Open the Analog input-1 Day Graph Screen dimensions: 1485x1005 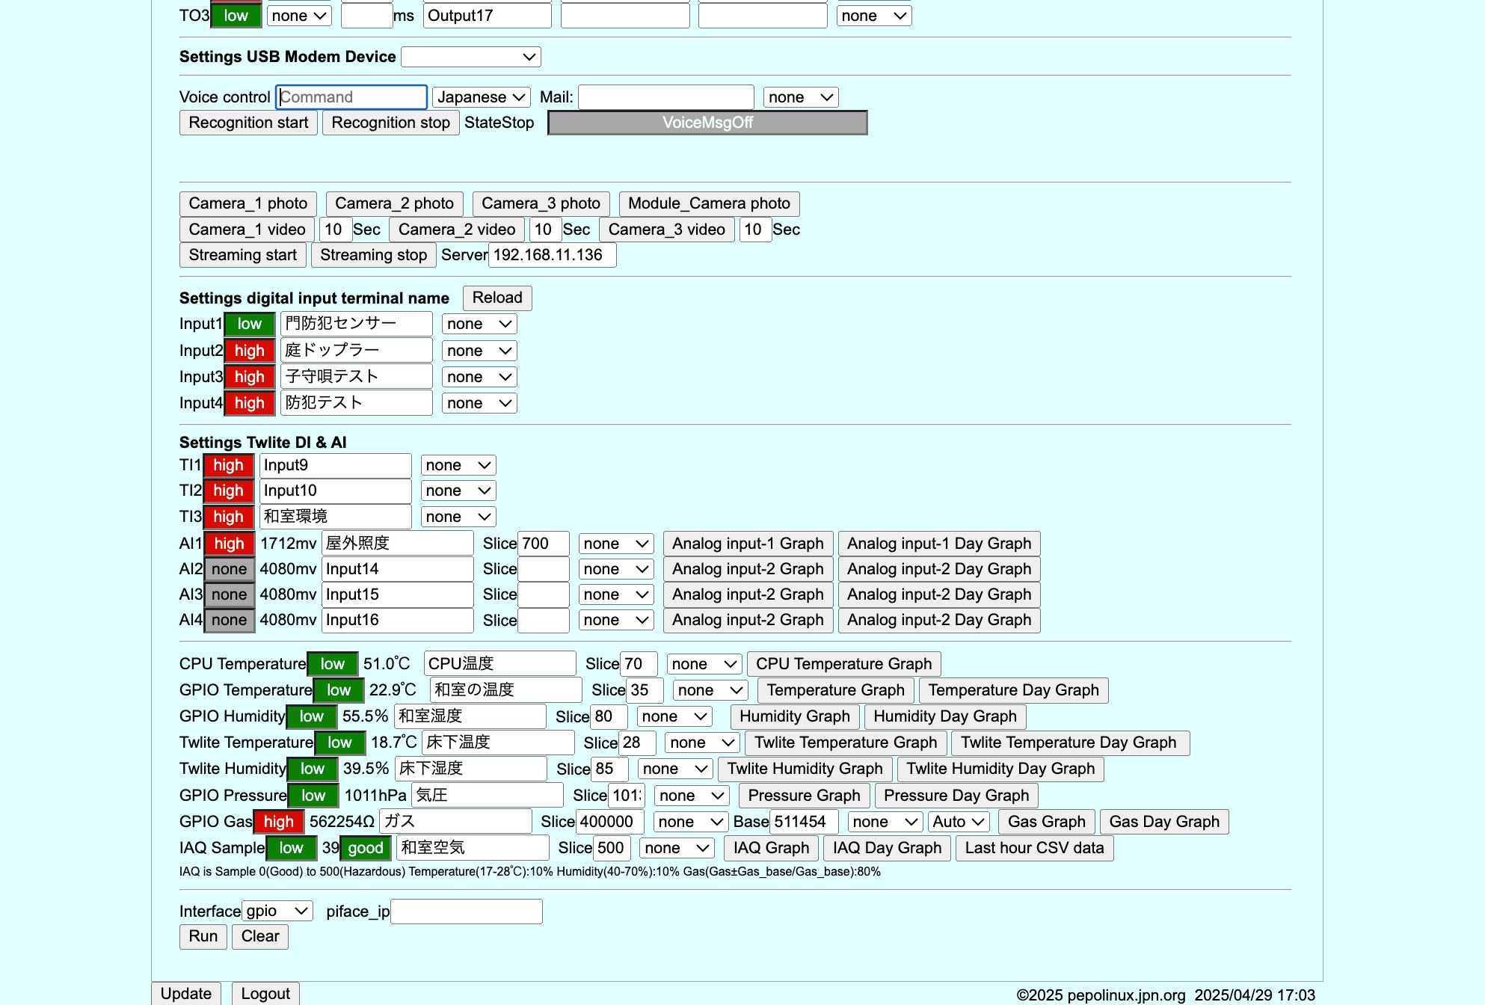click(x=938, y=544)
